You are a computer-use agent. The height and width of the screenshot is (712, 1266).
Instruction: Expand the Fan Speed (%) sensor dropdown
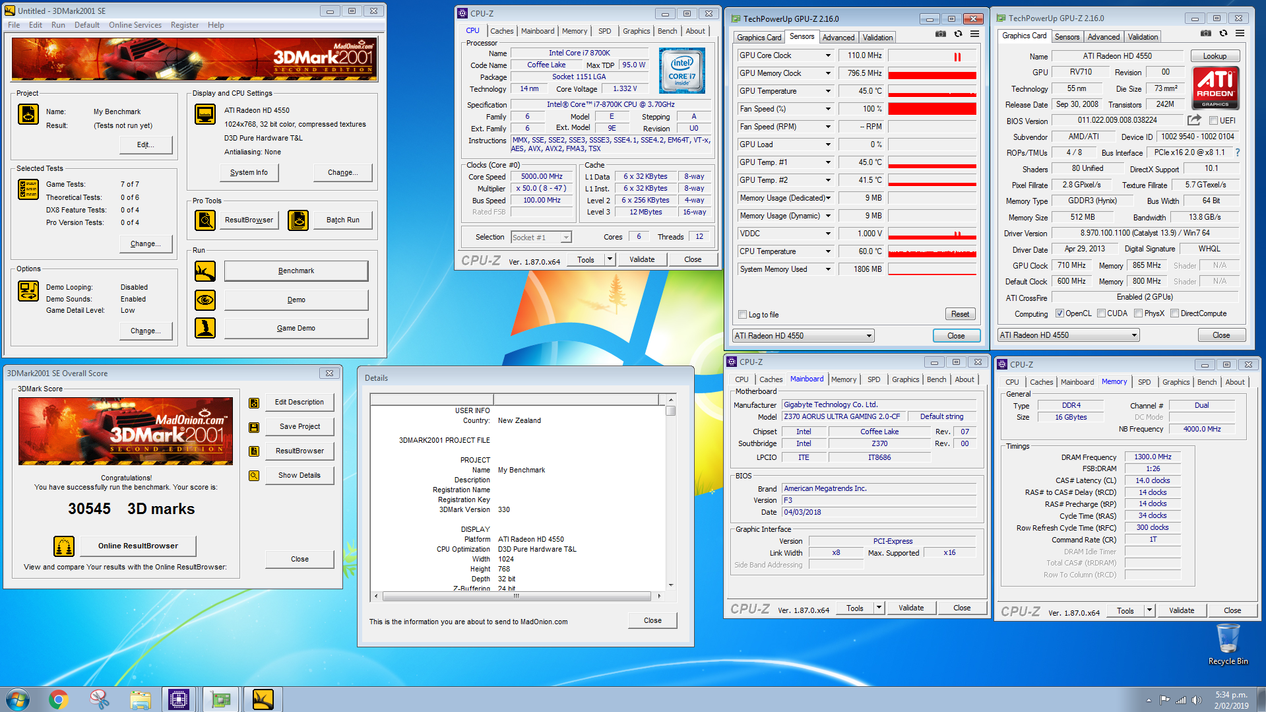point(828,109)
